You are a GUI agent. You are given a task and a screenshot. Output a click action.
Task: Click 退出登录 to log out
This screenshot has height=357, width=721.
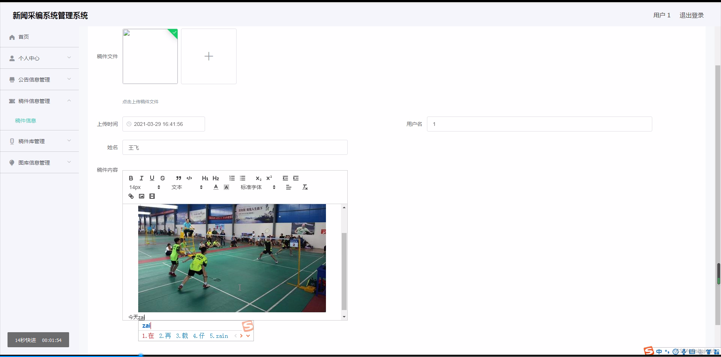[691, 15]
